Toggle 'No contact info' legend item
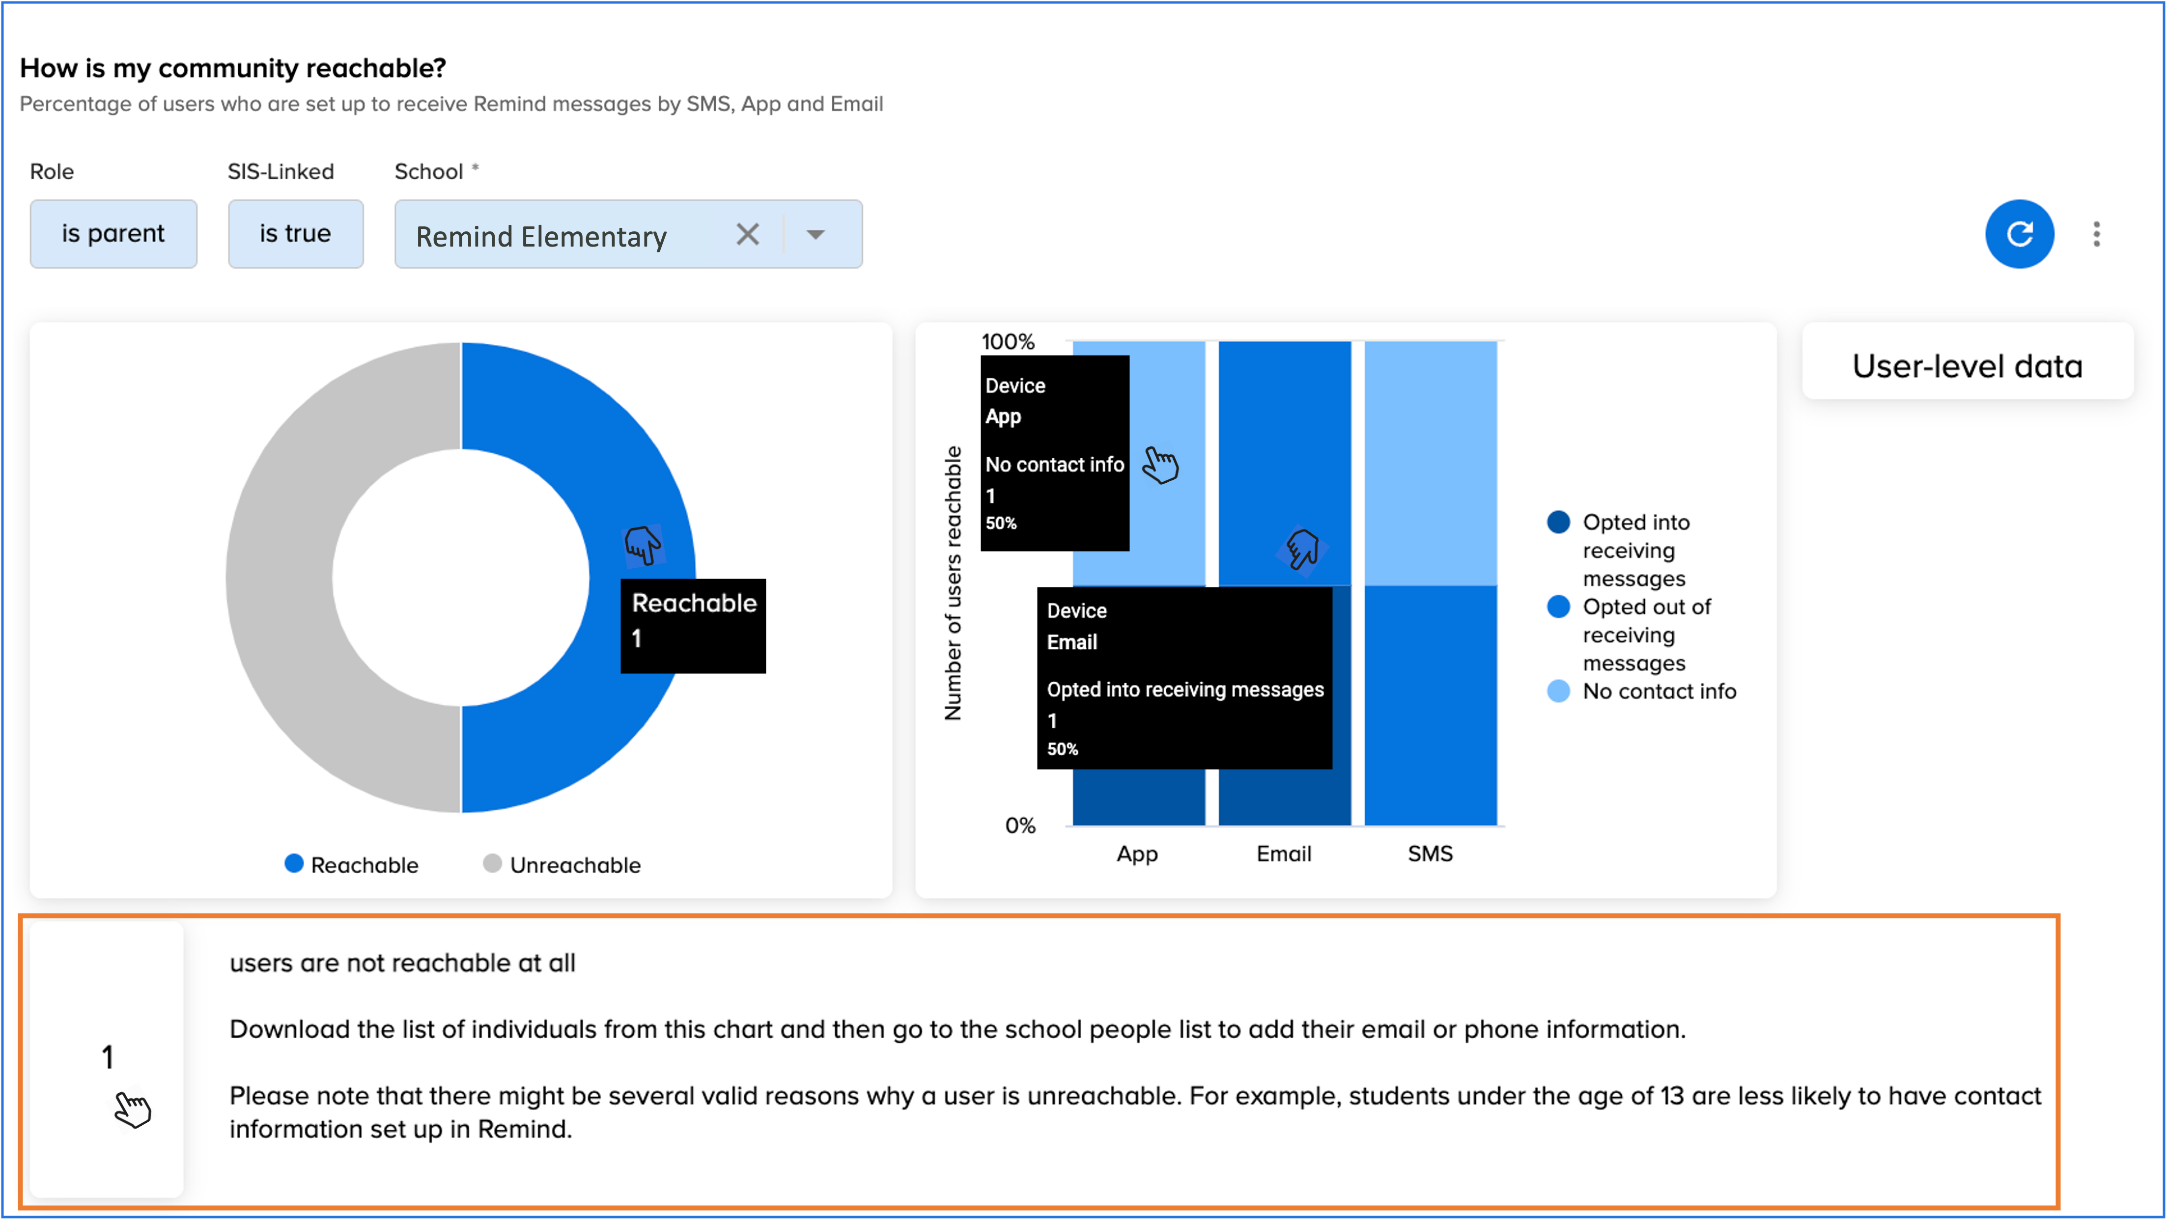 point(1641,691)
